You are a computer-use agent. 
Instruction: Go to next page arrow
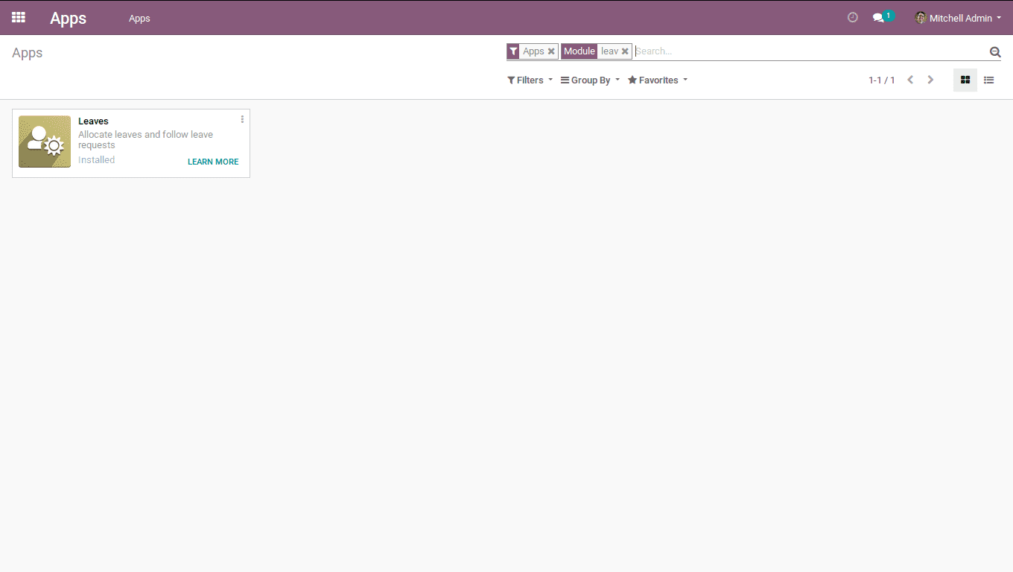tap(930, 80)
